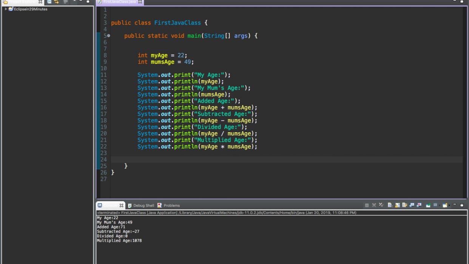
Task: Click console output 'My Age:22'
Action: coord(108,218)
